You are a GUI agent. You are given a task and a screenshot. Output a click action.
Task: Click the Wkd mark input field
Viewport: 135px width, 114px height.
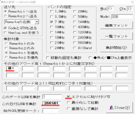tap(110, 9)
